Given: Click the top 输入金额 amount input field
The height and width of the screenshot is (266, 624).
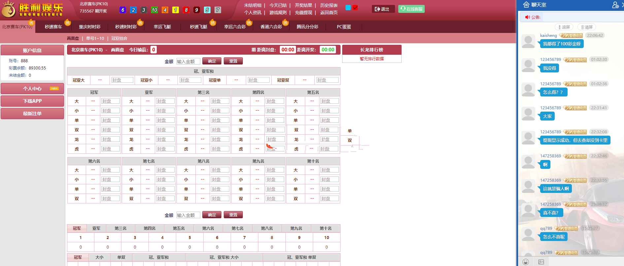Looking at the screenshot, I should point(188,61).
